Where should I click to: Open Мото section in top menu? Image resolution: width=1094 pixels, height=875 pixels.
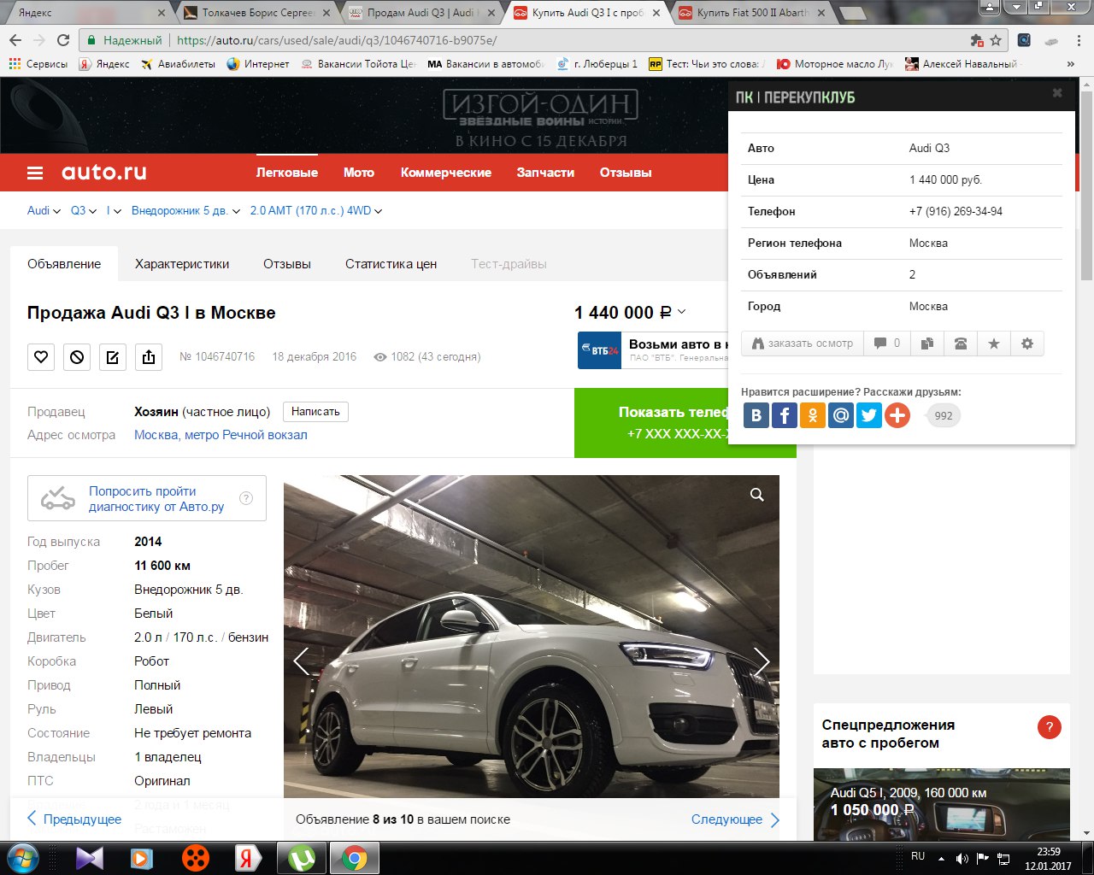[359, 173]
